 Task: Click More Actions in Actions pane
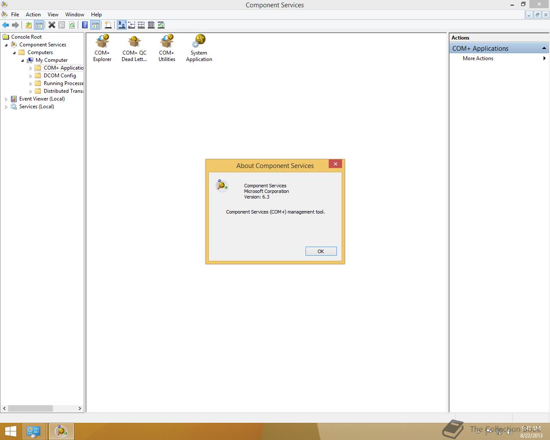(478, 58)
